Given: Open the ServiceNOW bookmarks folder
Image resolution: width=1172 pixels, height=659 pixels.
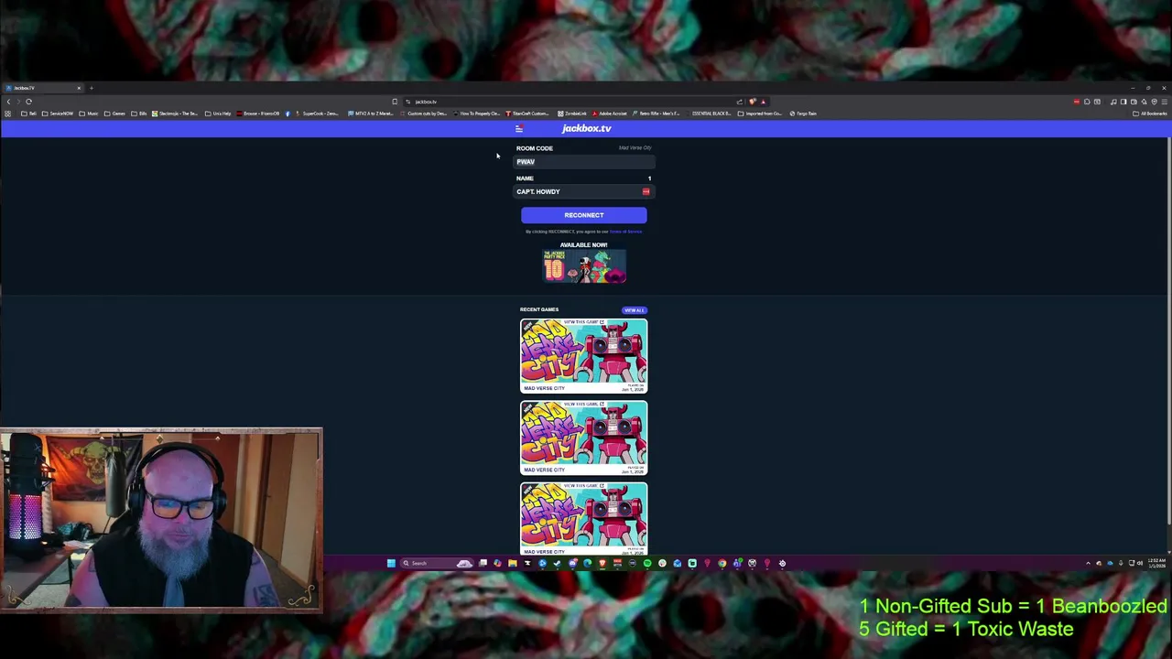Looking at the screenshot, I should pos(58,113).
